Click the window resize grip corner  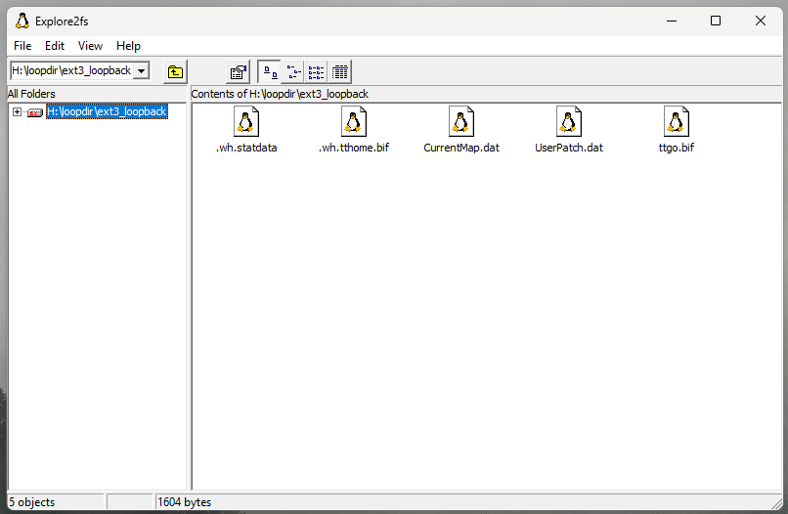pyautogui.click(x=777, y=503)
